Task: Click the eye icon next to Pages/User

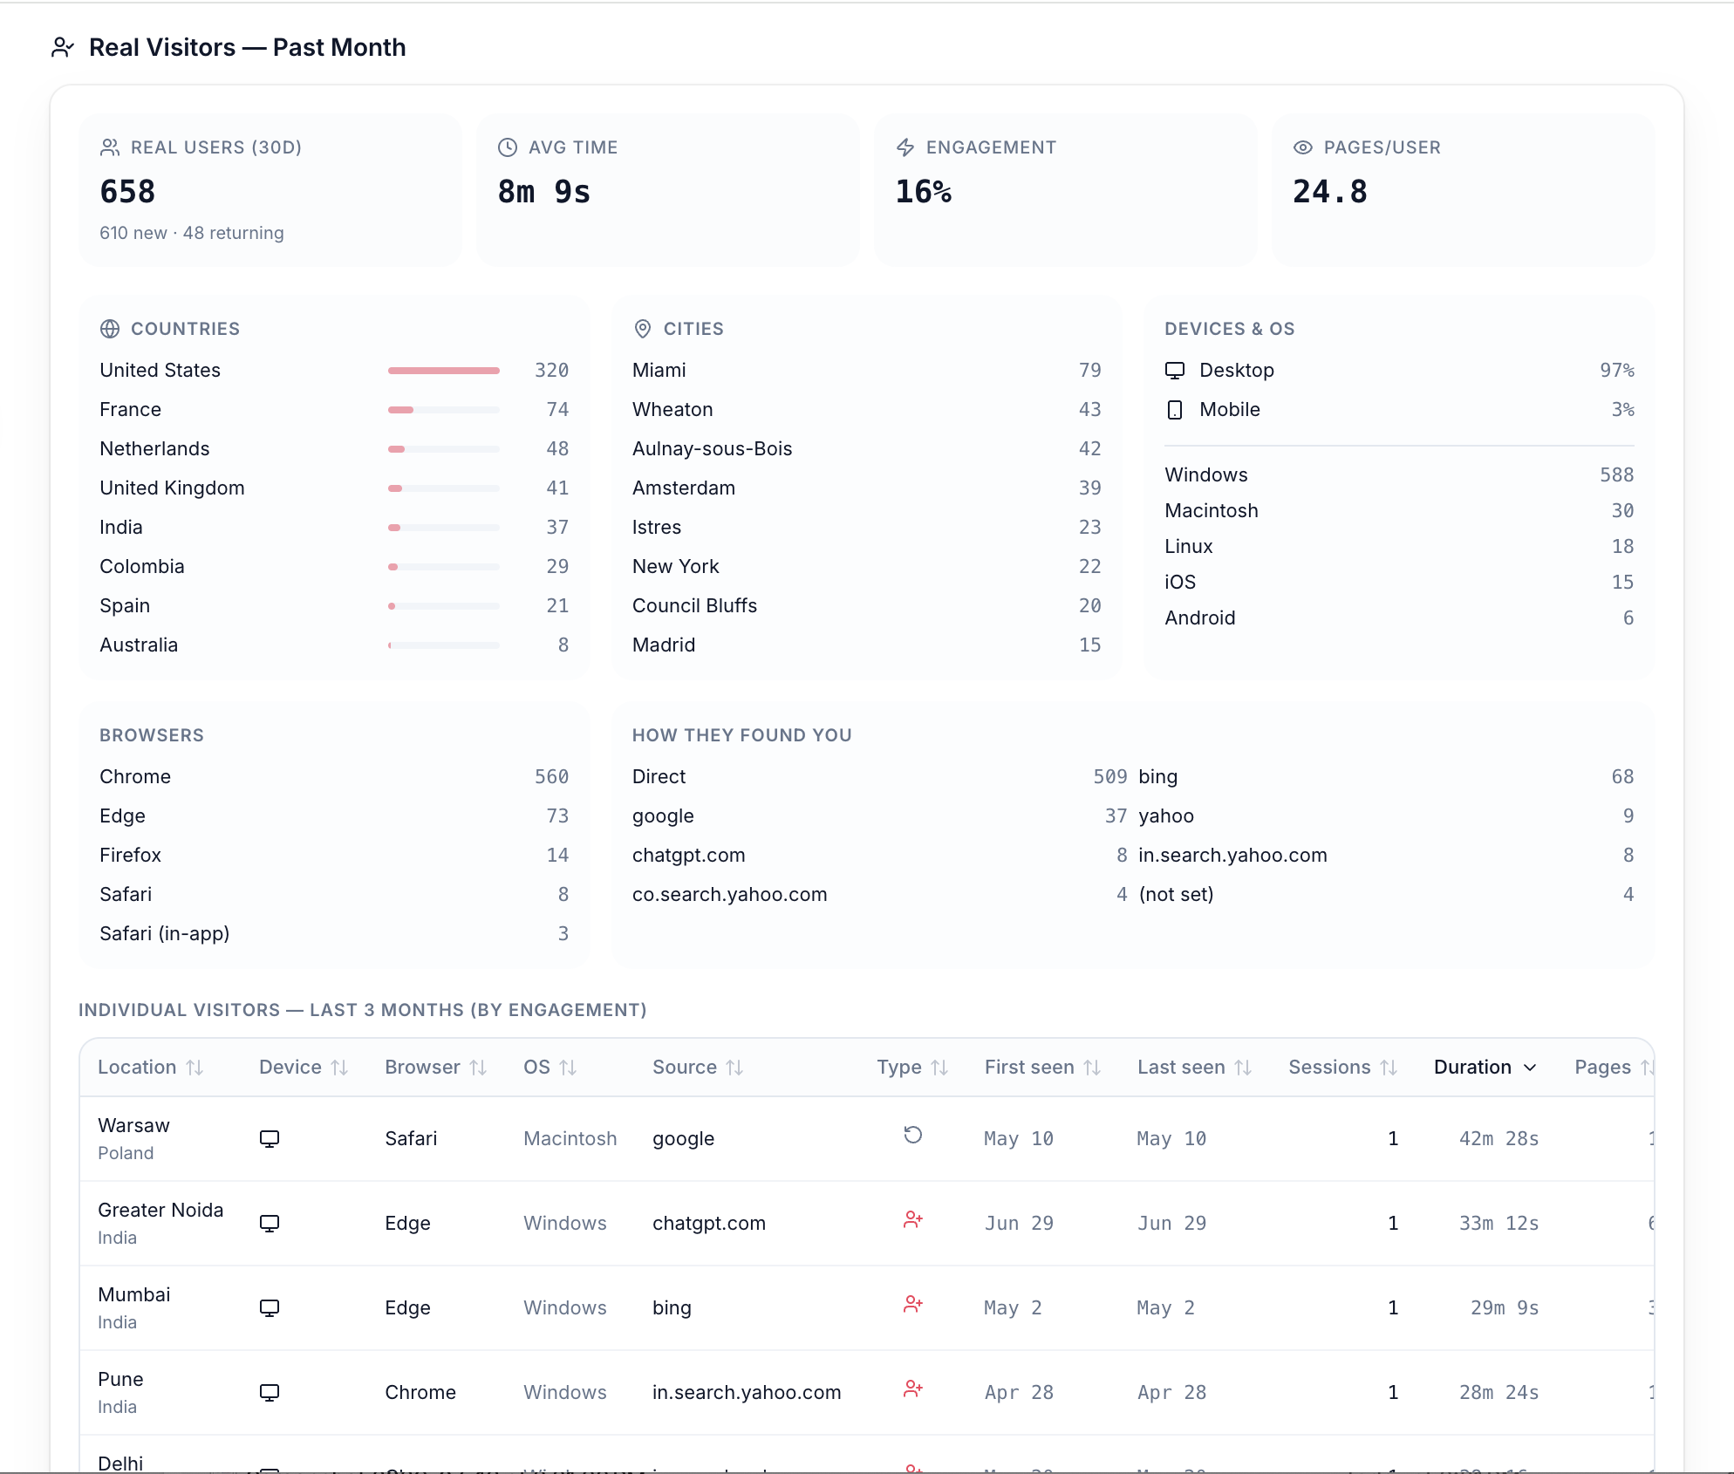Action: (x=1303, y=147)
